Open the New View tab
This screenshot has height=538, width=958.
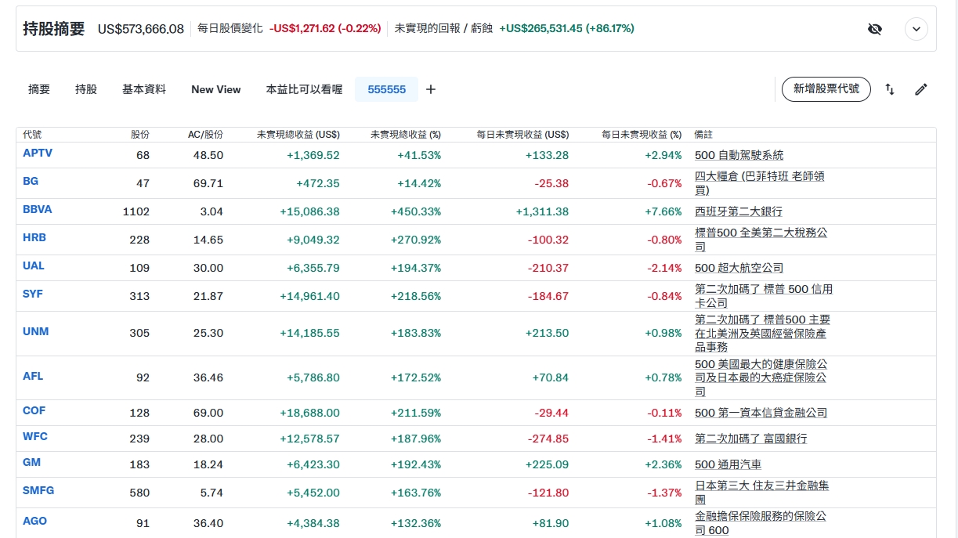(216, 89)
